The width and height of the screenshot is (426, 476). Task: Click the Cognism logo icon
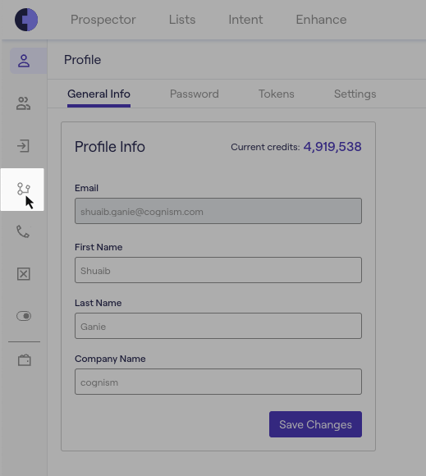click(x=26, y=20)
